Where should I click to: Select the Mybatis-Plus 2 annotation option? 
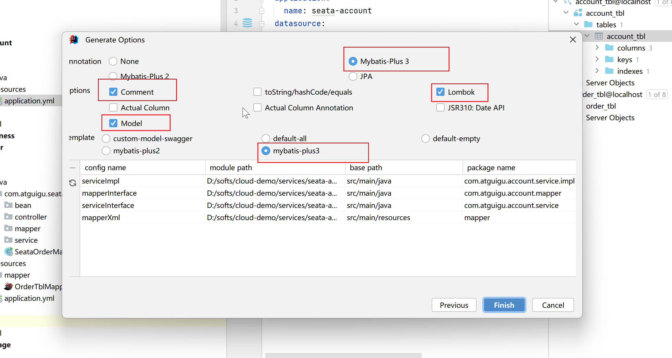tap(113, 76)
